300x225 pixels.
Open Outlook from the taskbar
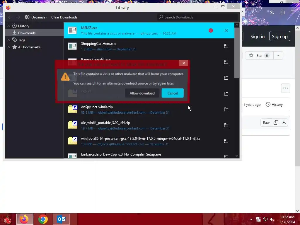click(61, 219)
